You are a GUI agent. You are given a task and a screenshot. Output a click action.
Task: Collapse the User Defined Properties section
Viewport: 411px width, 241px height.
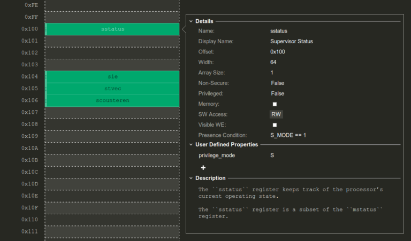191,145
